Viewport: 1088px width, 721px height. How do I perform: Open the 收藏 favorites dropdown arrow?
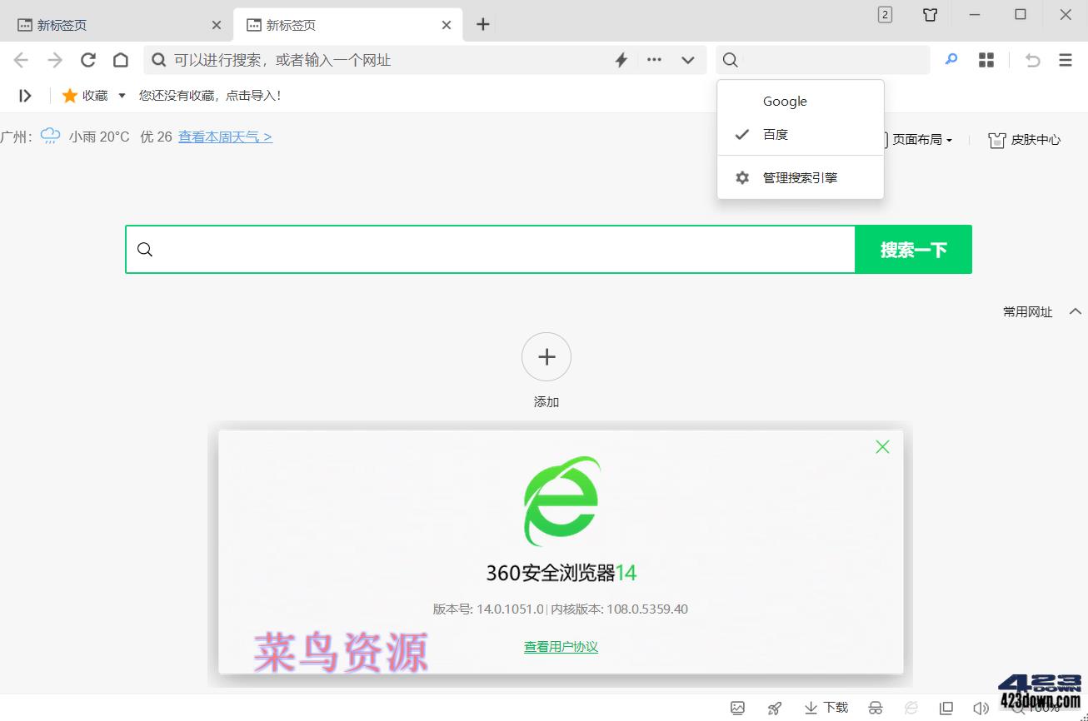pos(122,95)
